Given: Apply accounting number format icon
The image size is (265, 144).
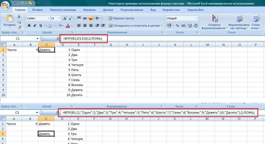Looking at the screenshot, I should (169, 26).
